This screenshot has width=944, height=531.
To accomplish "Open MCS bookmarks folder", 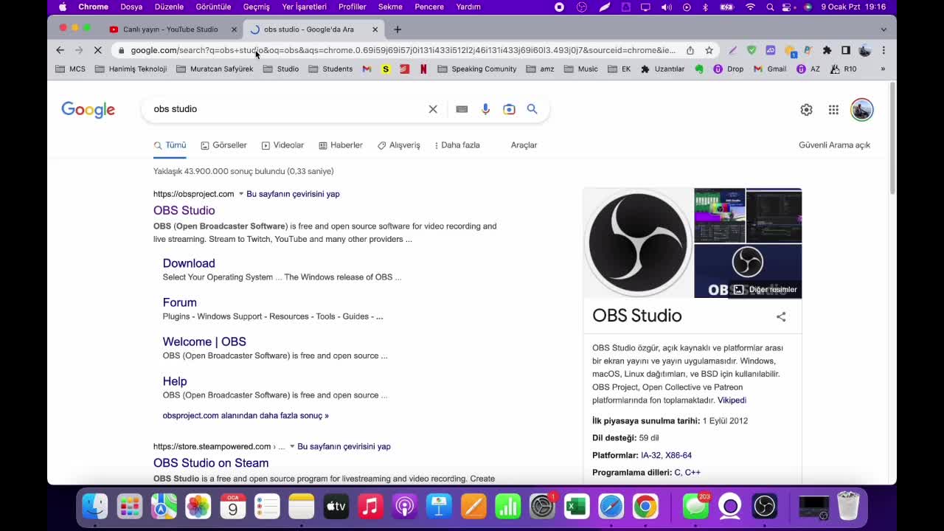I will pyautogui.click(x=71, y=69).
